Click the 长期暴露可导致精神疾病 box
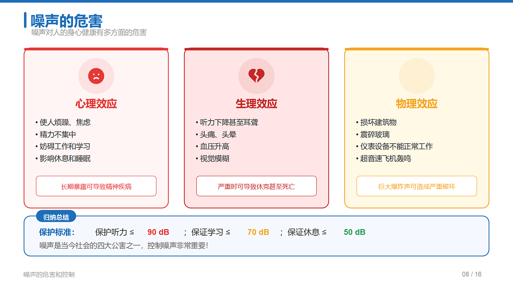Screen dimensions: 513x288 click(96, 186)
